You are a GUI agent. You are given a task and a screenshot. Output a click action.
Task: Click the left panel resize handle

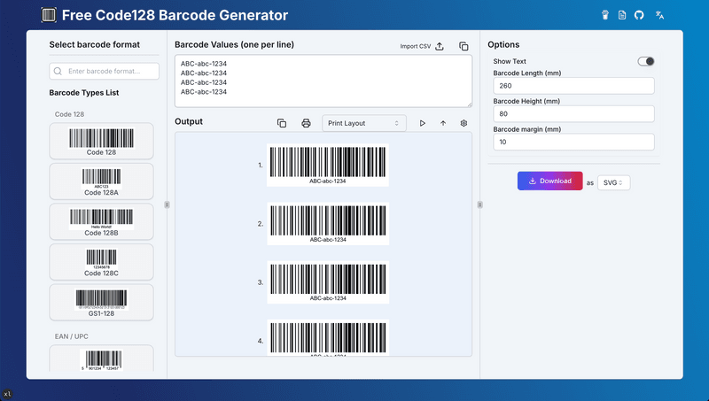pos(167,204)
